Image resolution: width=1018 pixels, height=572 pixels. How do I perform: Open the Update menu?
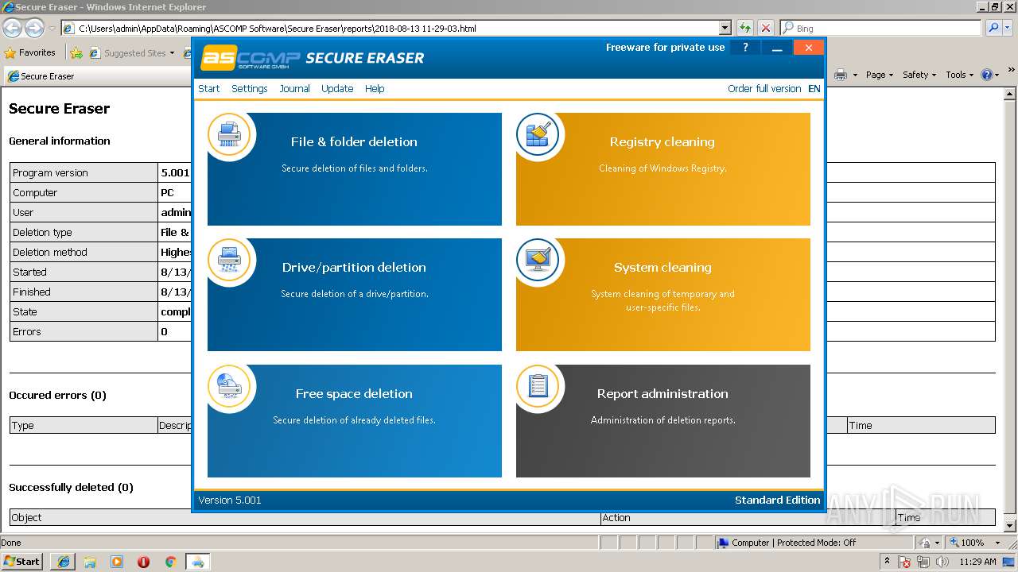[x=337, y=89]
